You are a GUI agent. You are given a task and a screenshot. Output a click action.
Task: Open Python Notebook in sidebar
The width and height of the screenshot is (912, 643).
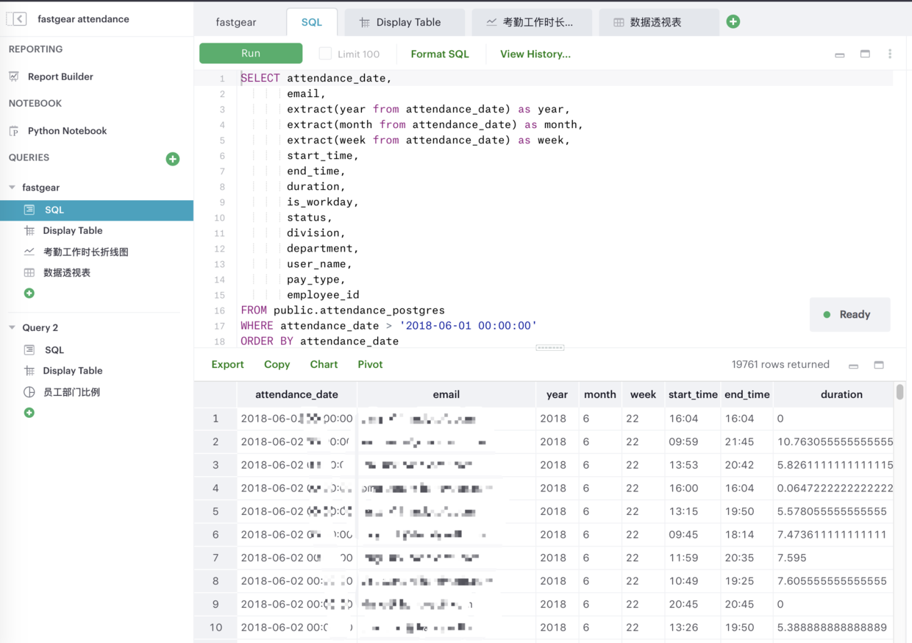pyautogui.click(x=67, y=131)
